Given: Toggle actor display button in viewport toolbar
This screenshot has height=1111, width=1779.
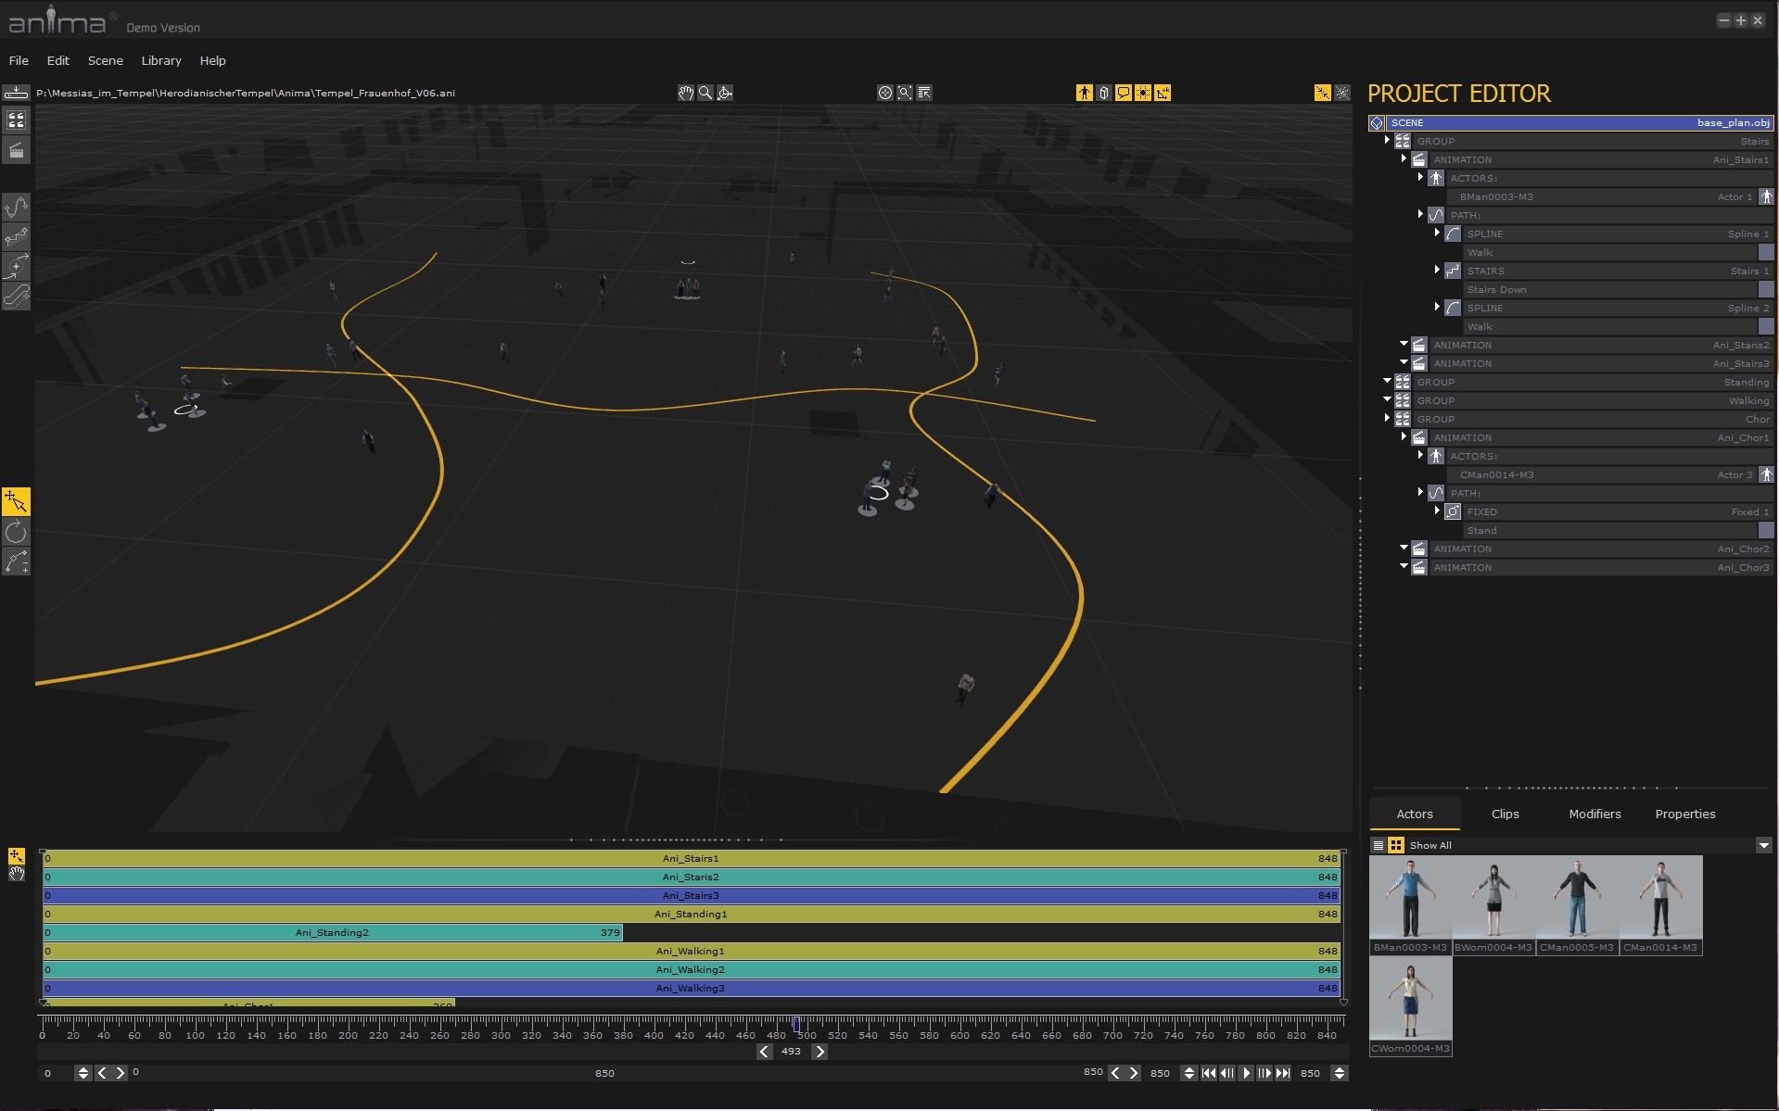Looking at the screenshot, I should [1084, 93].
